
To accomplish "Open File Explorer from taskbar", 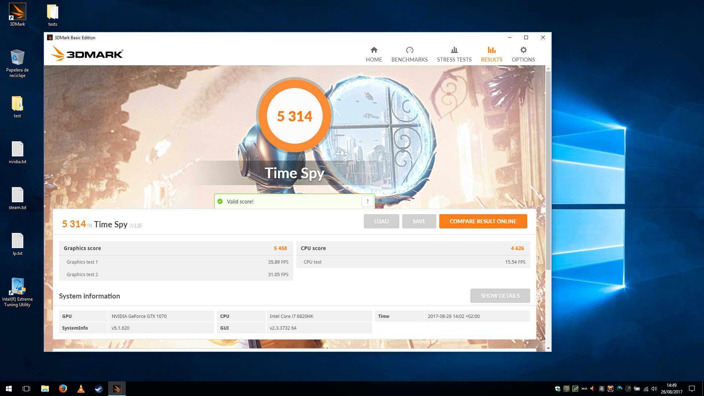I will pos(45,389).
